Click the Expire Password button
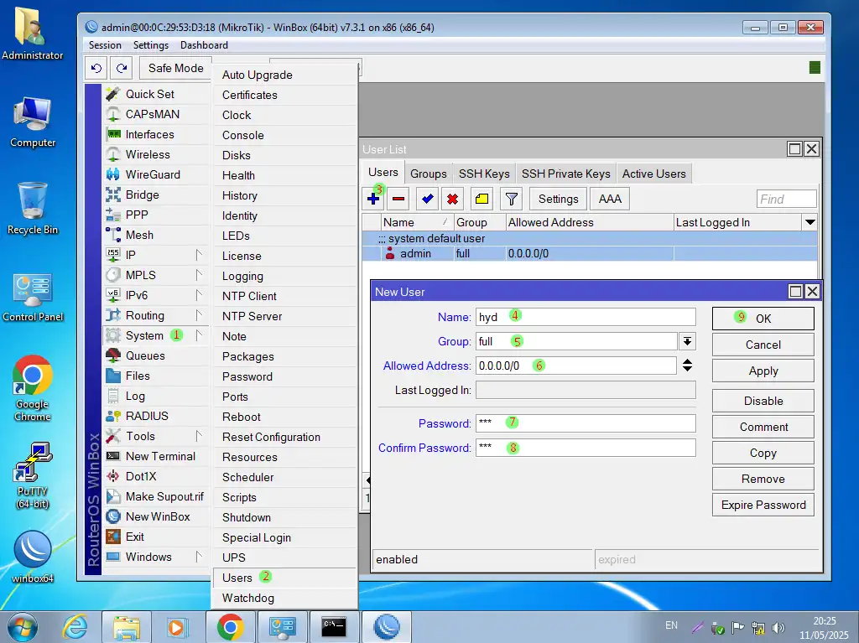Image resolution: width=859 pixels, height=643 pixels. pos(763,505)
